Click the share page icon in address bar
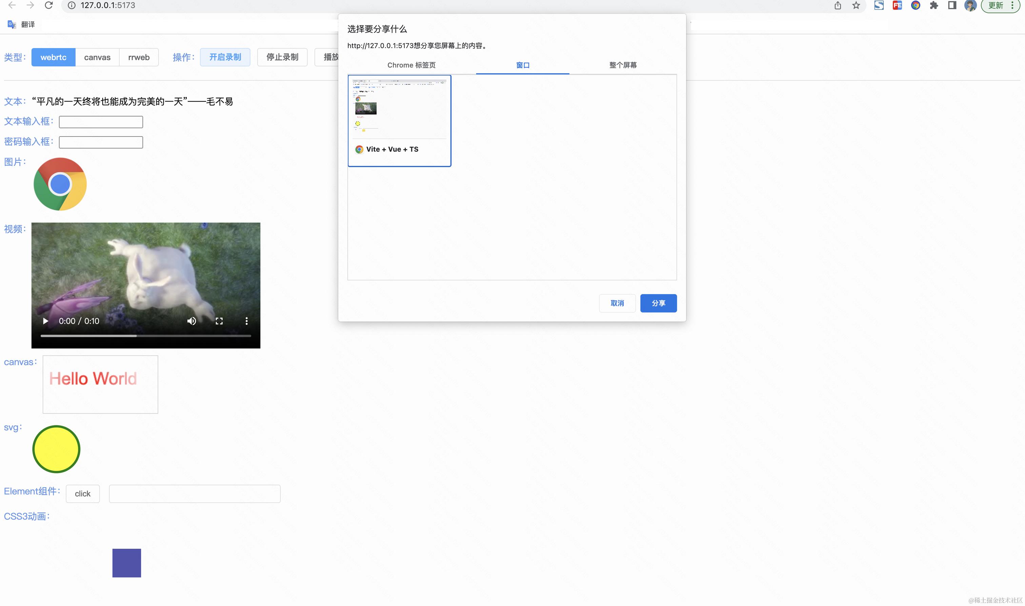 pyautogui.click(x=838, y=5)
